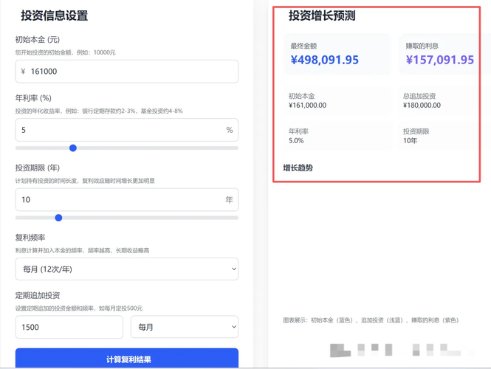Click the 5.0% annual rate result
The image size is (491, 369).
click(296, 141)
